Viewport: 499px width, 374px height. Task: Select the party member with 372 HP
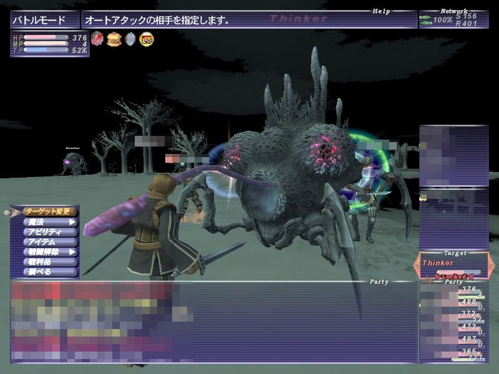[x=453, y=316]
